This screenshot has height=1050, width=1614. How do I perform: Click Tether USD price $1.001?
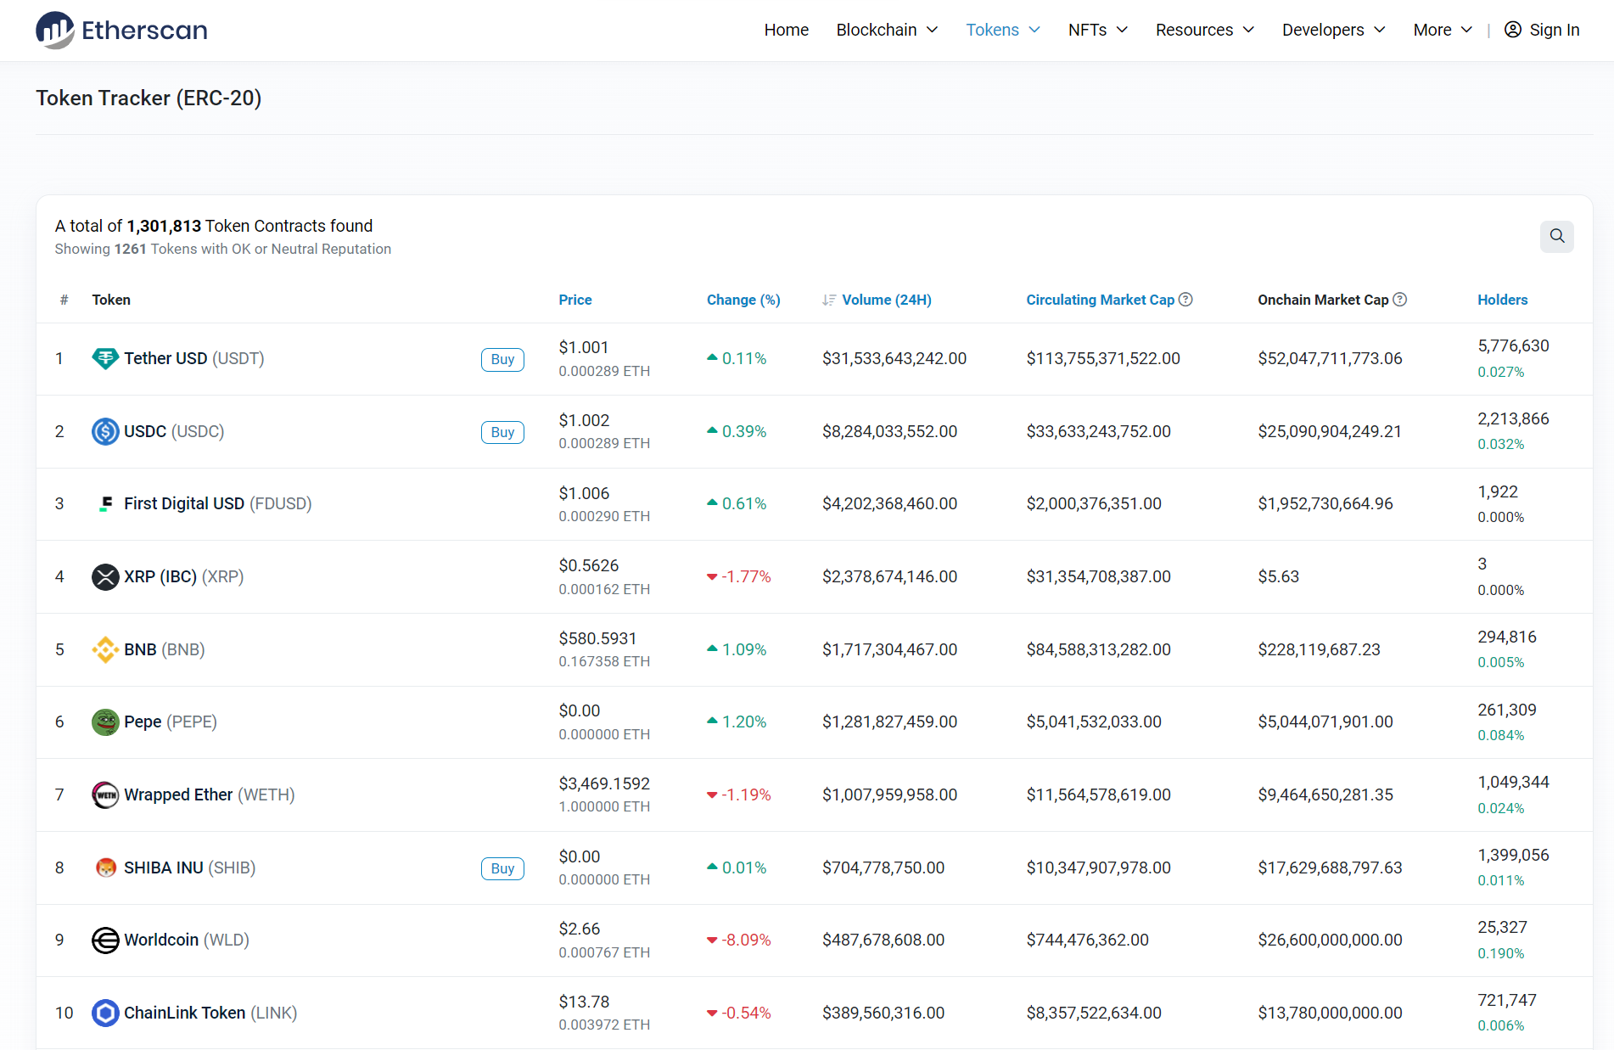coord(584,347)
